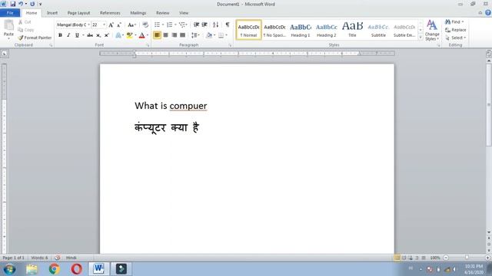492x276 pixels.
Task: Open the font name dropdown showing Mangal
Action: tap(89, 25)
